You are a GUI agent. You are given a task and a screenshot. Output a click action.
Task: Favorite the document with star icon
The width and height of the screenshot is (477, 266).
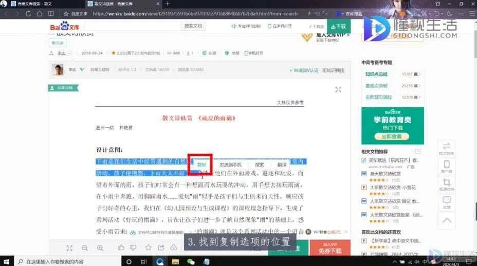point(148,248)
